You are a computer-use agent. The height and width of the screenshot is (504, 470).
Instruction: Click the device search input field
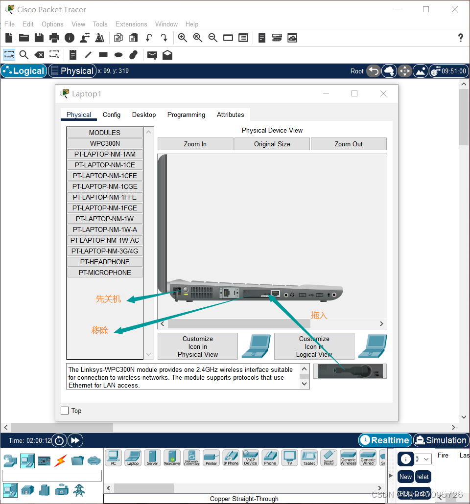[x=52, y=476]
